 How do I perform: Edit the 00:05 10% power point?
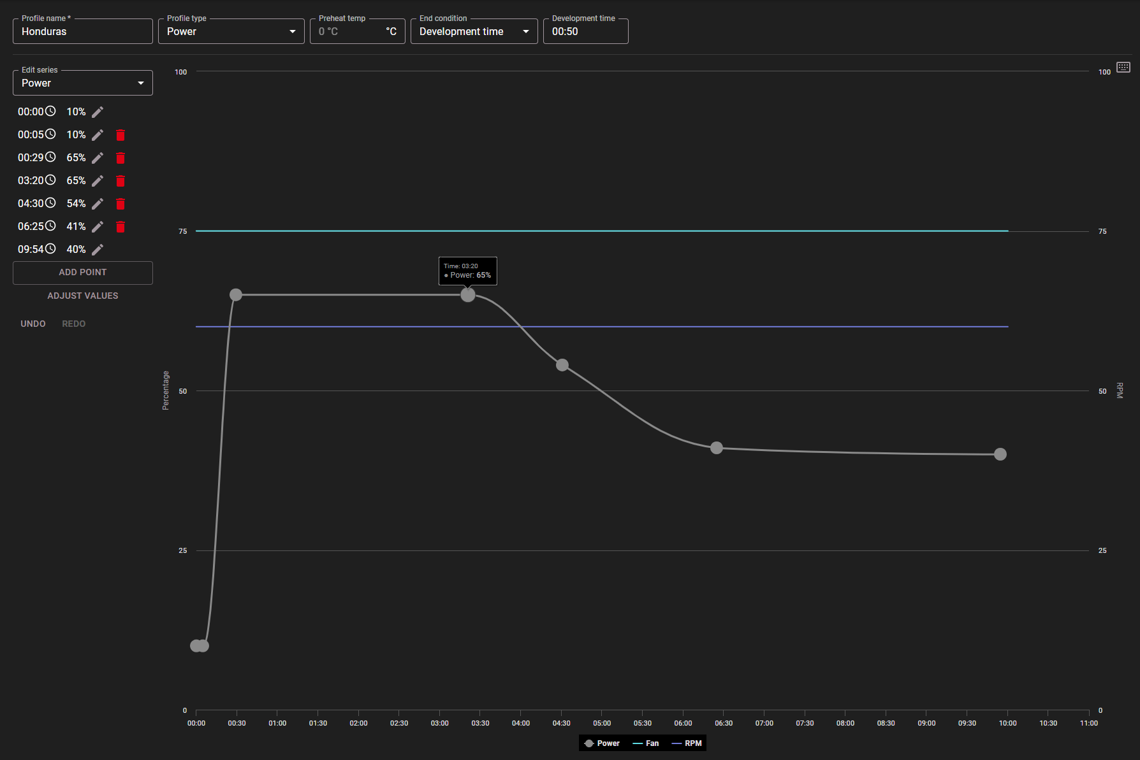pyautogui.click(x=98, y=135)
